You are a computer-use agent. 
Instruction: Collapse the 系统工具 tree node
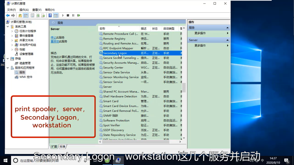tap(8, 27)
